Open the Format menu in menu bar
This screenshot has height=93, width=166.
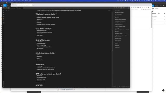pos(19,1)
